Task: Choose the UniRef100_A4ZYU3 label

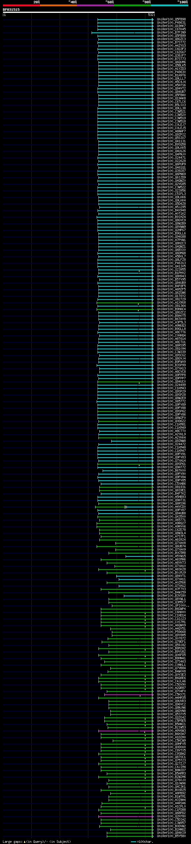Action: coord(171,46)
